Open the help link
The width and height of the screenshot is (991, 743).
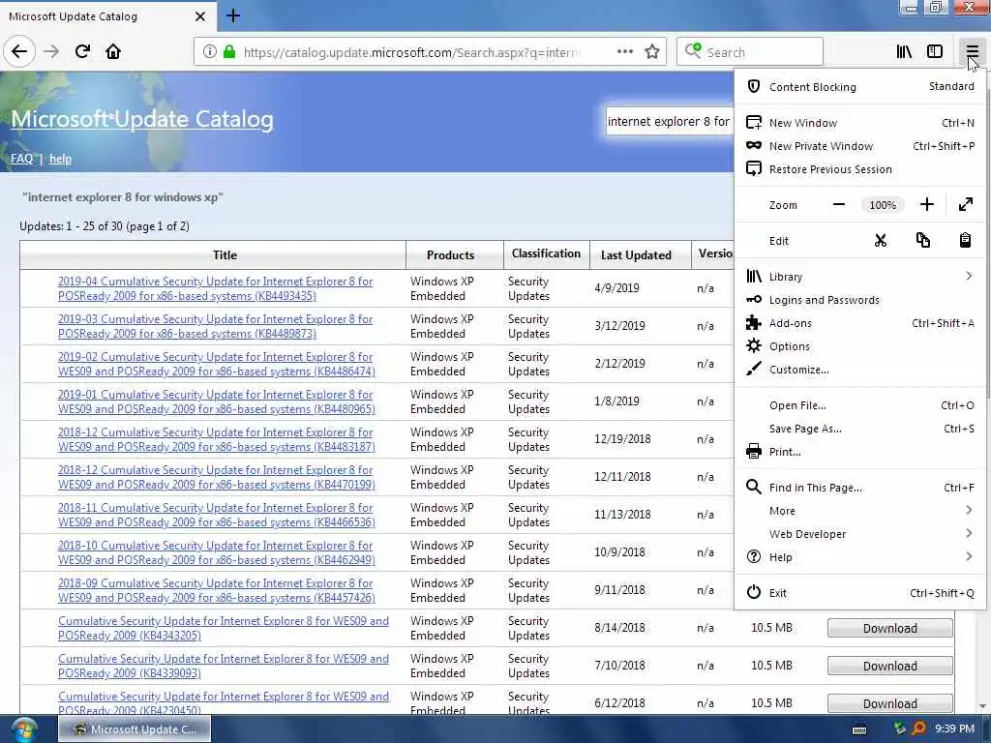[x=61, y=159]
